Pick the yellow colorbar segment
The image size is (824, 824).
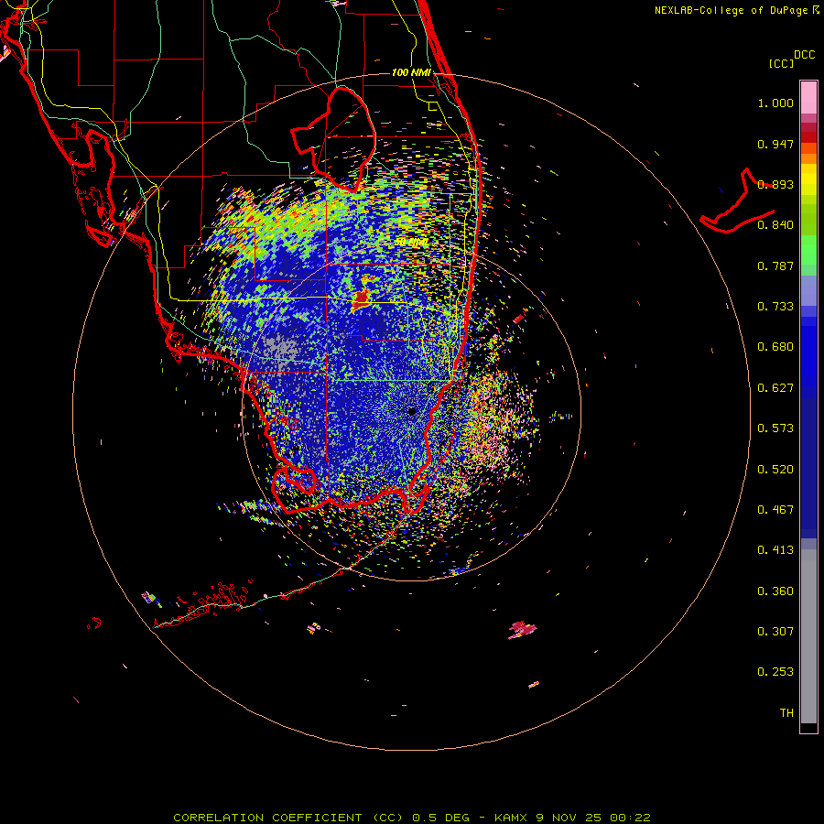click(x=808, y=179)
